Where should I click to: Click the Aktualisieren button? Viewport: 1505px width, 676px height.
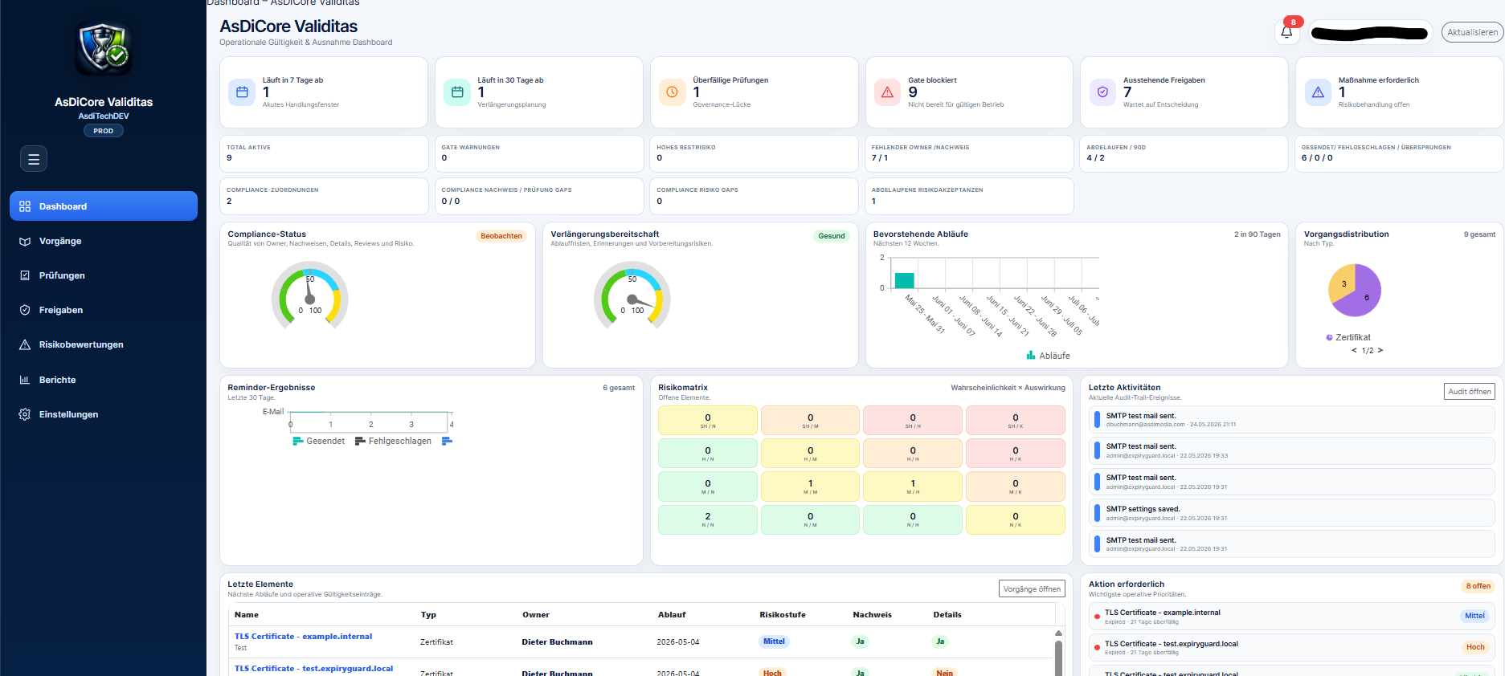1472,32
